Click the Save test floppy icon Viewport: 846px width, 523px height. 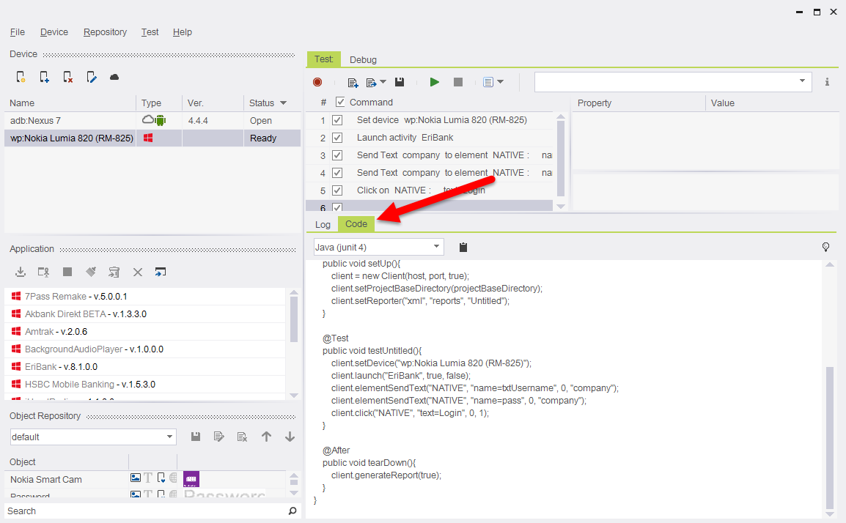tap(400, 82)
